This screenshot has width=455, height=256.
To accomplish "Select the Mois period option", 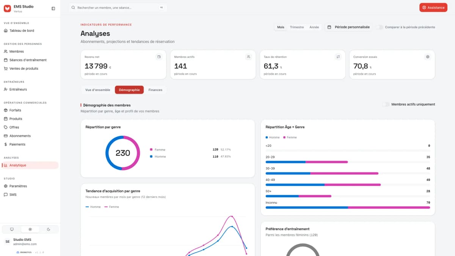I will pyautogui.click(x=281, y=27).
